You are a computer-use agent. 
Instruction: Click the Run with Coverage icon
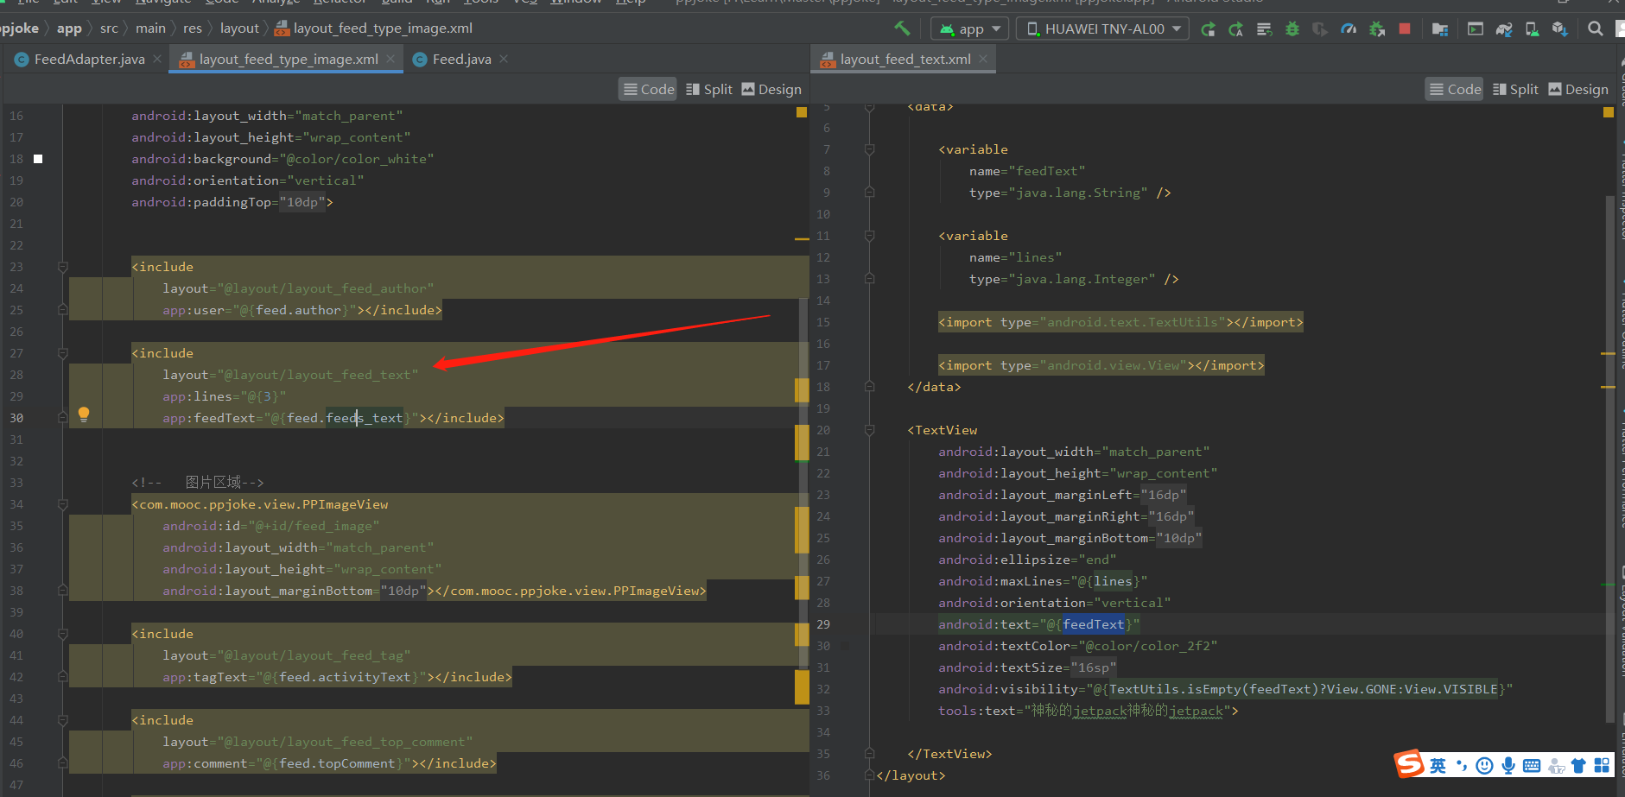(1320, 29)
